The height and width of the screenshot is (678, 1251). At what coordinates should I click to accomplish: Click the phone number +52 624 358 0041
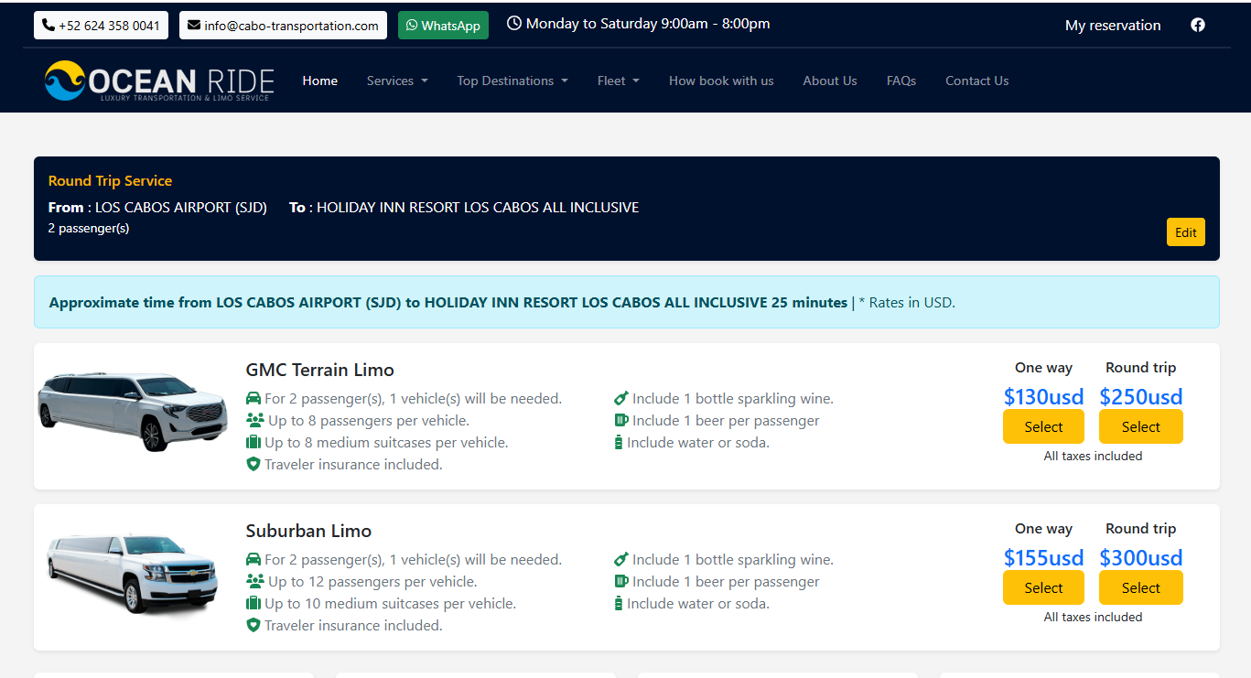(x=101, y=26)
